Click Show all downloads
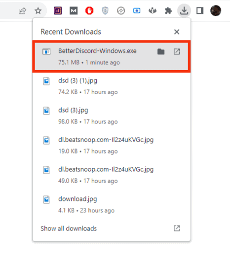Image resolution: width=230 pixels, height=266 pixels. pyautogui.click(x=69, y=228)
